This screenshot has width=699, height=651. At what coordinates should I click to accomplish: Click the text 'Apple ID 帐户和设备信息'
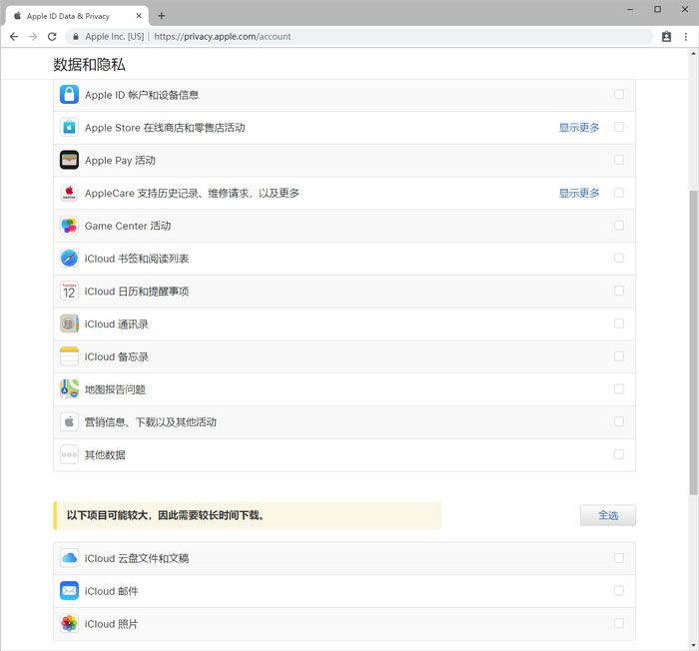[x=142, y=95]
